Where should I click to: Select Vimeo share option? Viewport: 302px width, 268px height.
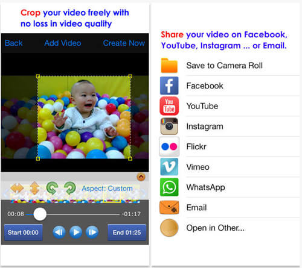tap(230, 167)
